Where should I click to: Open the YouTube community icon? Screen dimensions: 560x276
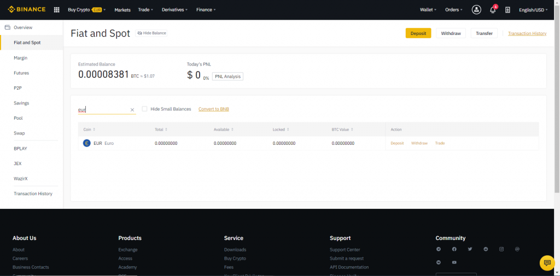point(454,262)
